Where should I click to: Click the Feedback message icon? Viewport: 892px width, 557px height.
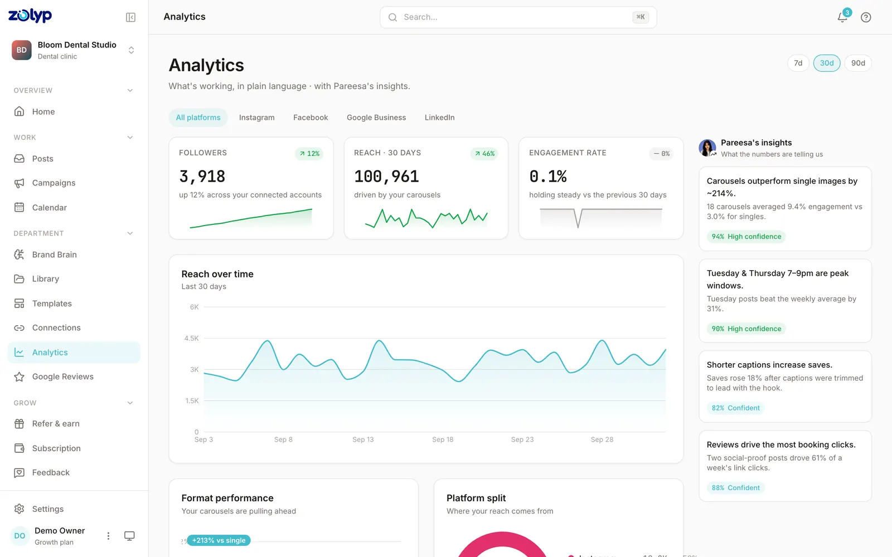(x=20, y=473)
